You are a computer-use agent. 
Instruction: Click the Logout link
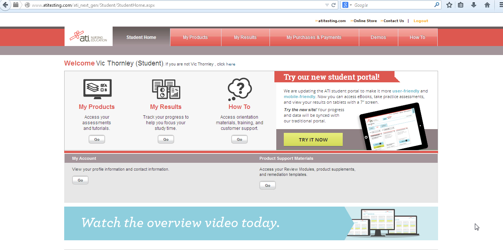point(420,21)
